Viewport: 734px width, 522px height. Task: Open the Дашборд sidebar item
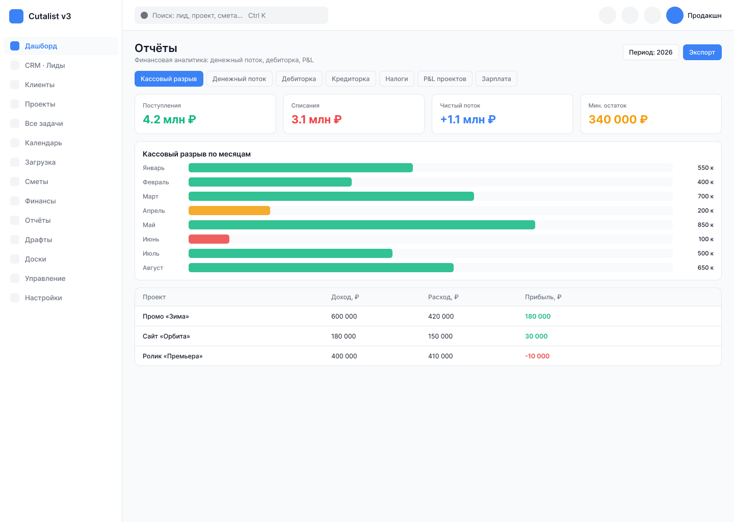pos(61,46)
